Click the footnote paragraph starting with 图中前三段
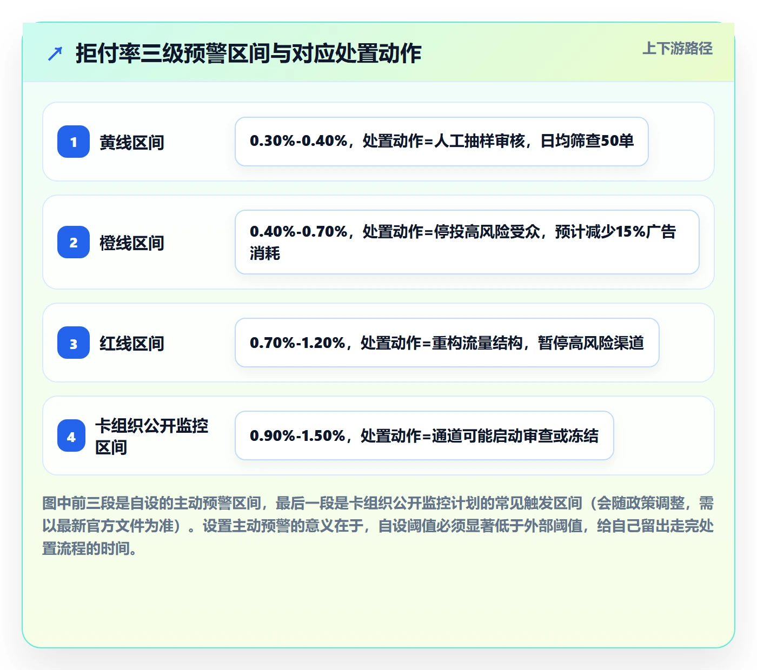The width and height of the screenshot is (757, 670). 378,526
